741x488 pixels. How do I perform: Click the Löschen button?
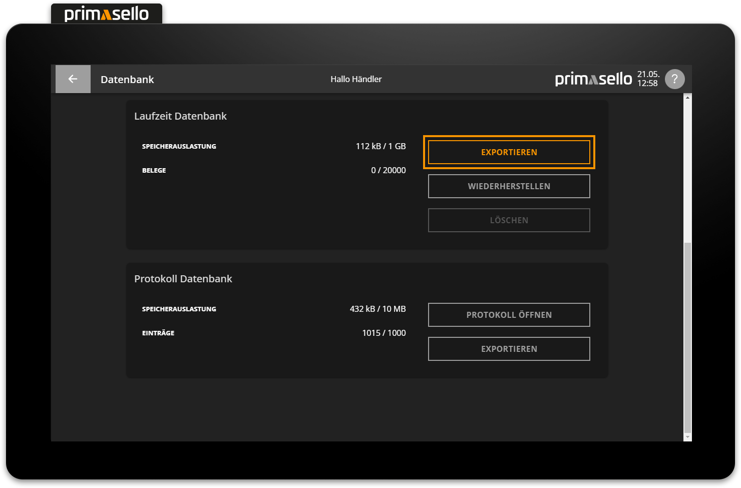pos(509,220)
